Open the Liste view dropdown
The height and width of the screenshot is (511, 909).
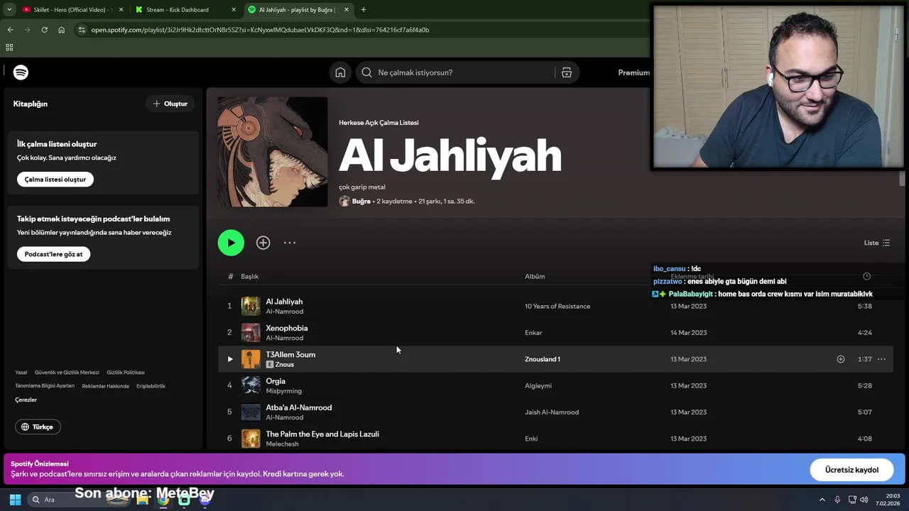point(877,243)
